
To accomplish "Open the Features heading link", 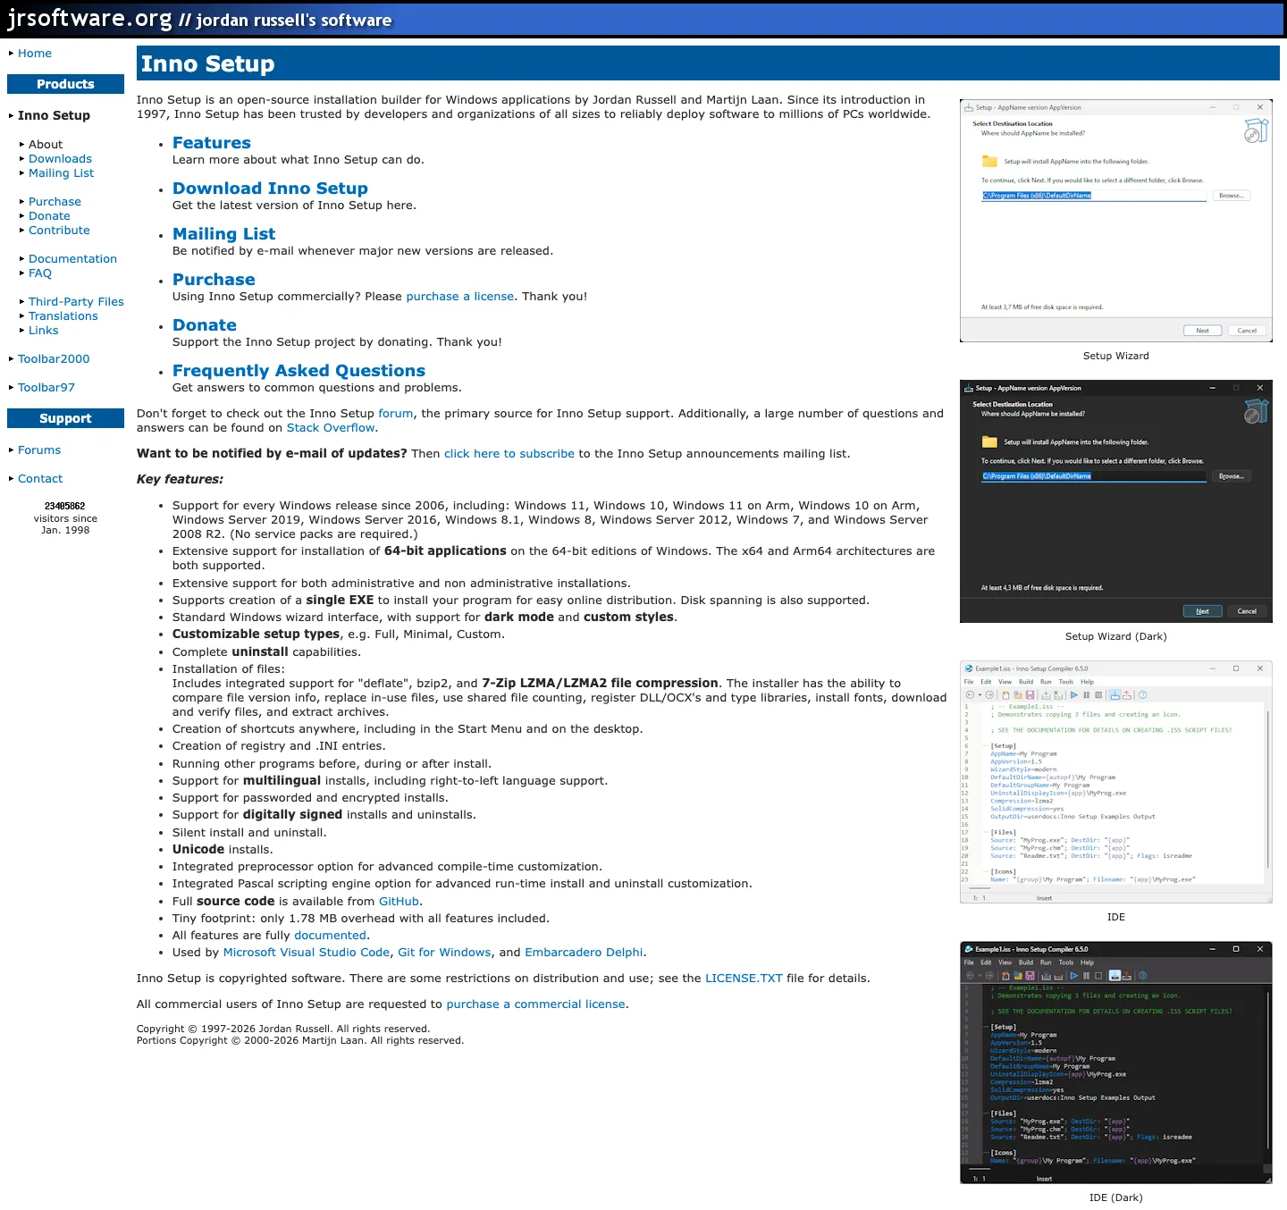I will click(x=212, y=143).
